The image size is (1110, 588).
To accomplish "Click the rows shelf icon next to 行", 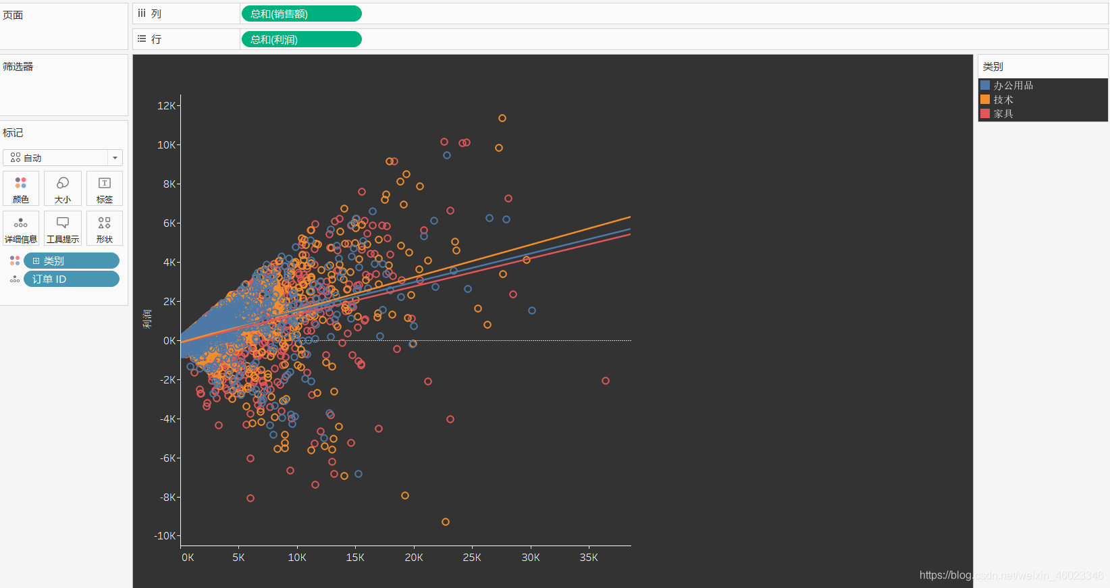I will click(142, 38).
